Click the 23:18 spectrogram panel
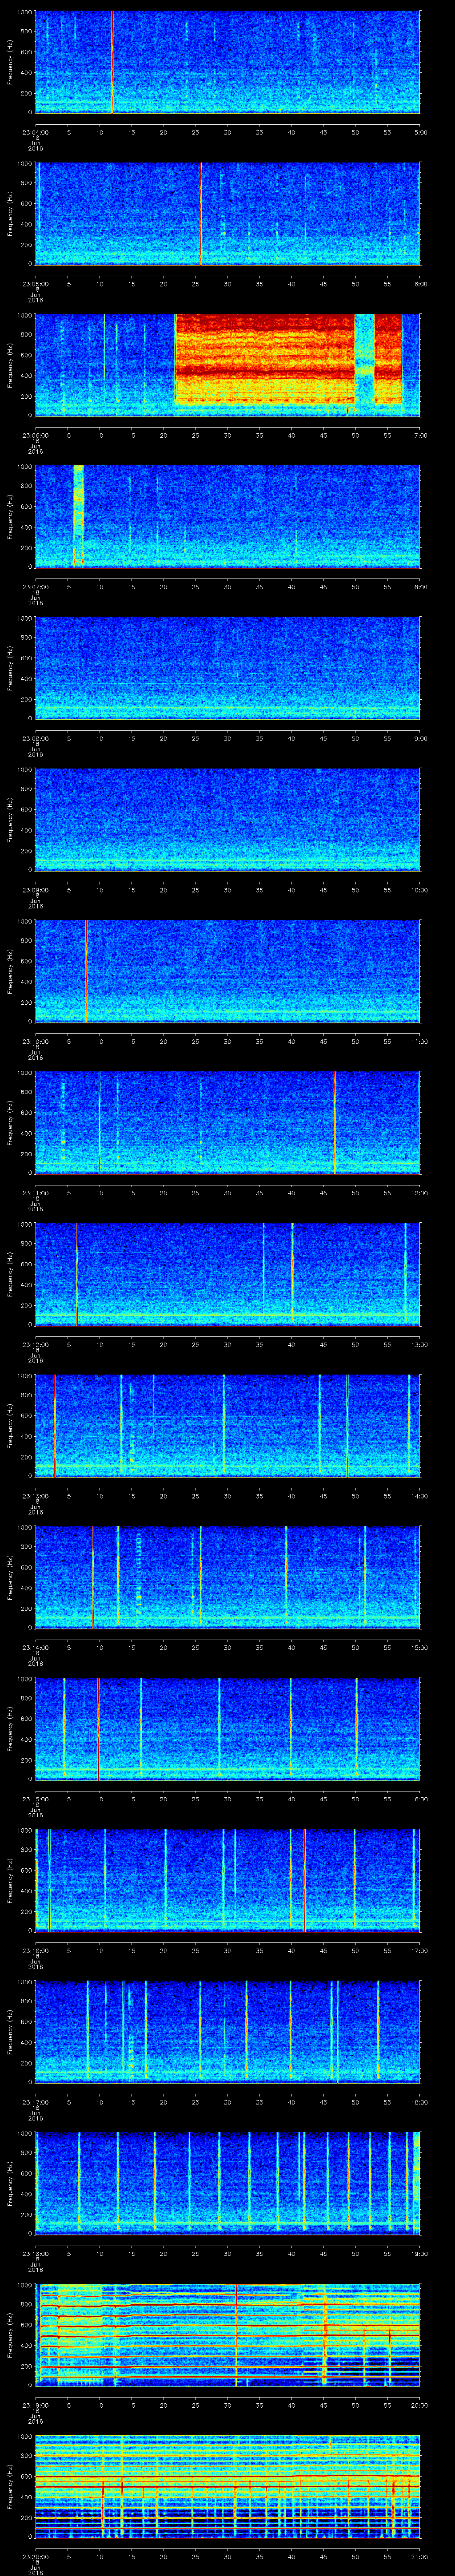This screenshot has height=2576, width=455. [227, 2182]
